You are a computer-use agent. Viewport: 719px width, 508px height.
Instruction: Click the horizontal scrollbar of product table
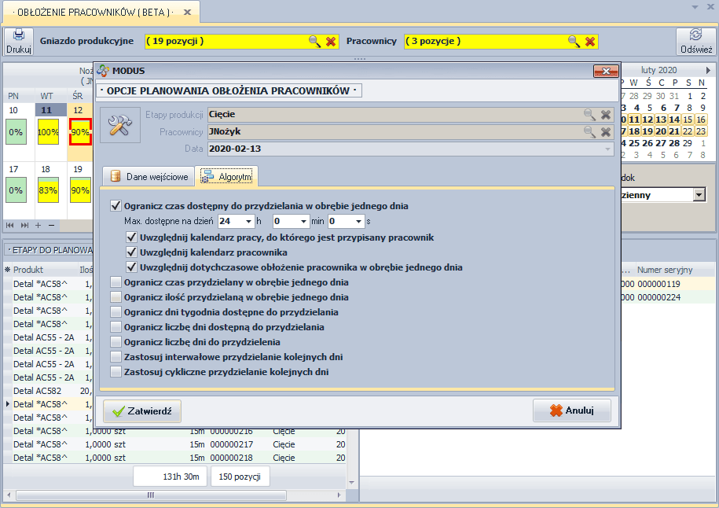click(x=152, y=495)
